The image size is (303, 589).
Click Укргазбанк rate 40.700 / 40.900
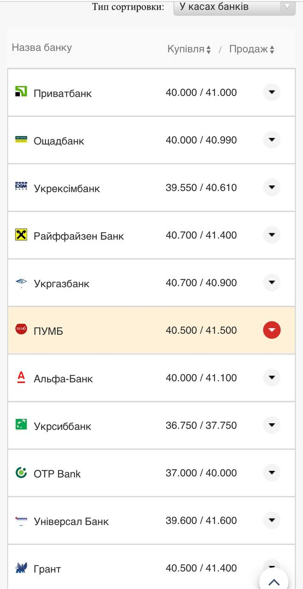click(201, 283)
